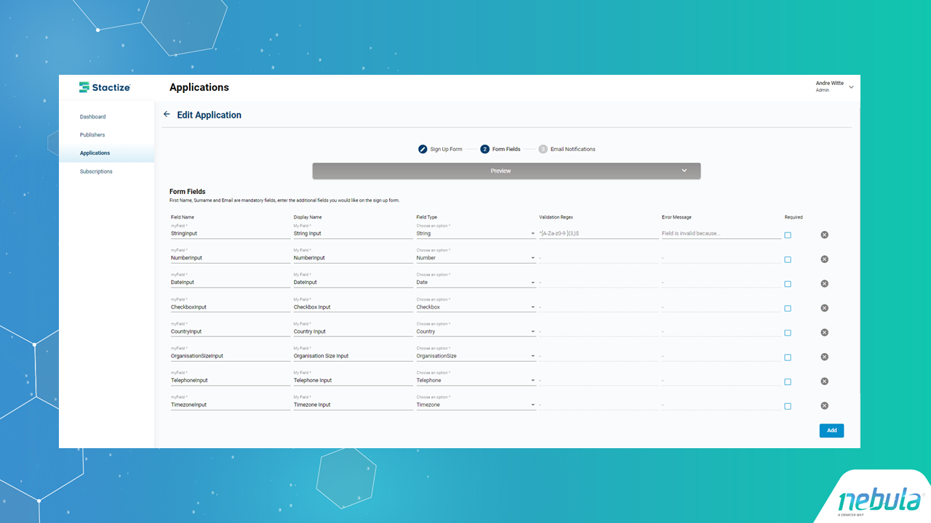Mark CheckboxInput as required
This screenshot has width=931, height=523.
(x=788, y=308)
